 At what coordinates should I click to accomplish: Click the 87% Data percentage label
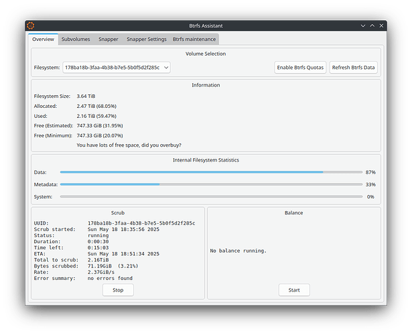pyautogui.click(x=370, y=172)
